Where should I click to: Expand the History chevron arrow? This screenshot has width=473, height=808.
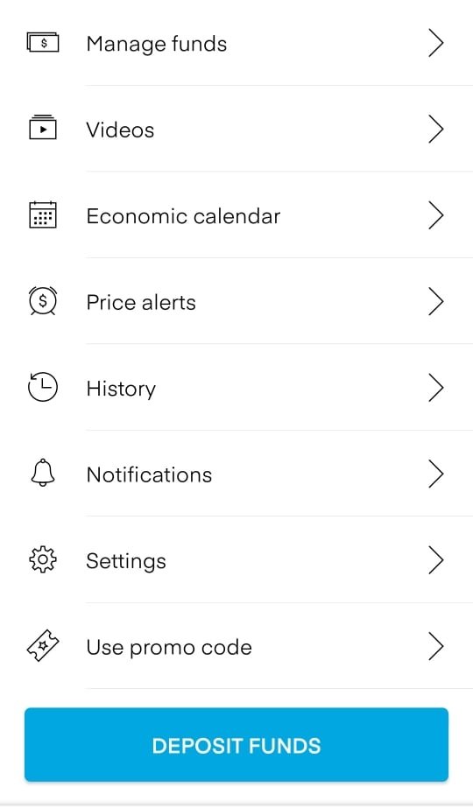[436, 388]
